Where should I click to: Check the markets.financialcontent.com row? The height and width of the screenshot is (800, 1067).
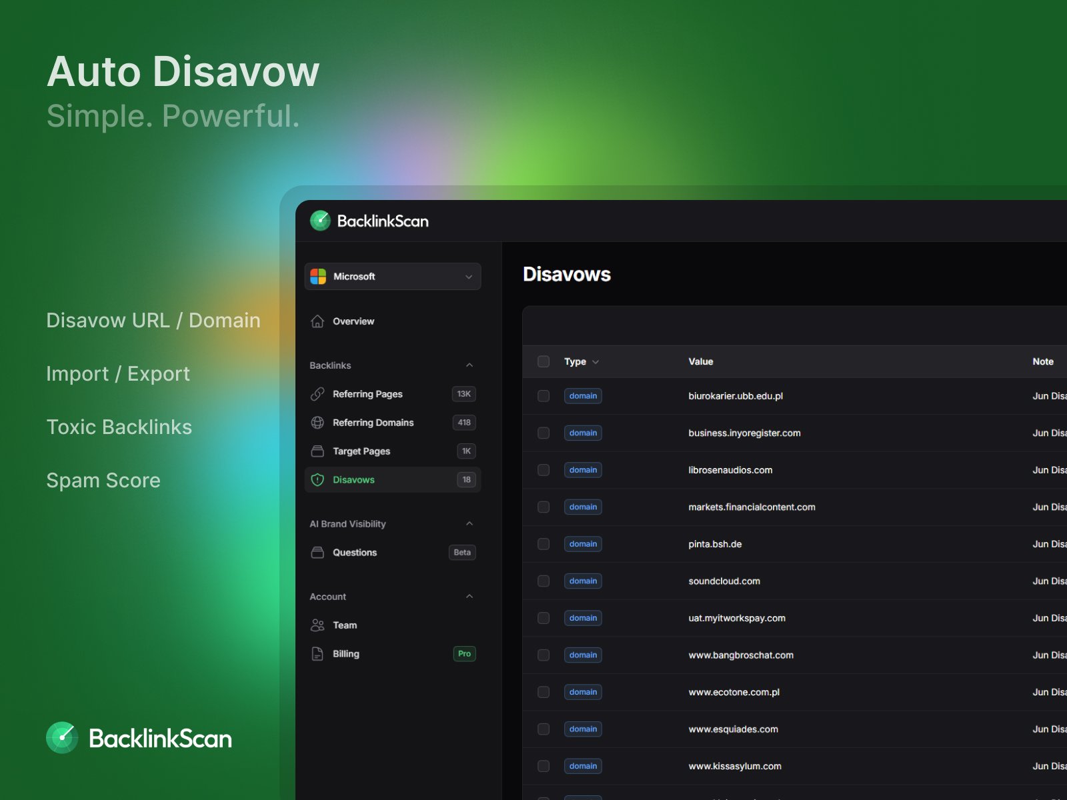pos(544,507)
